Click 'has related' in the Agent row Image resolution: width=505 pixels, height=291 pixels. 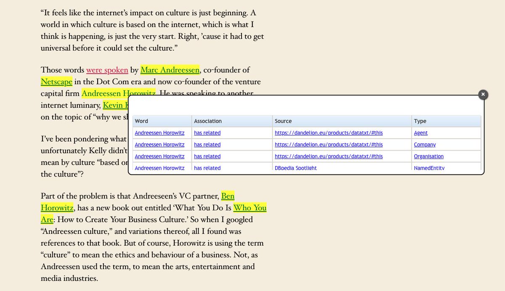[207, 133]
